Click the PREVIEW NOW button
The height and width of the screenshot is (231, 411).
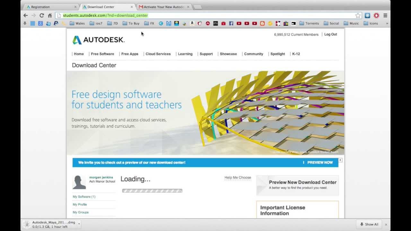click(320, 163)
